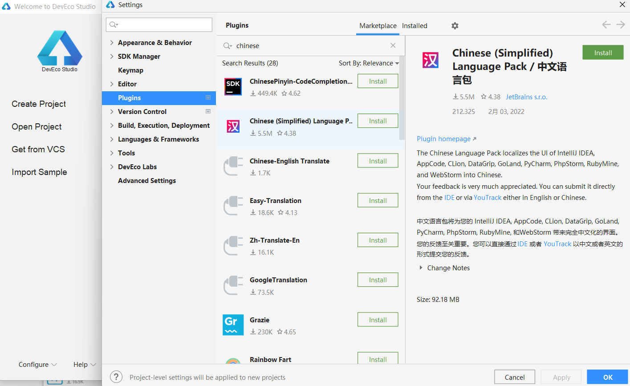Install the Grazie plugin
Screen dimensions: 630x386
[378, 320]
